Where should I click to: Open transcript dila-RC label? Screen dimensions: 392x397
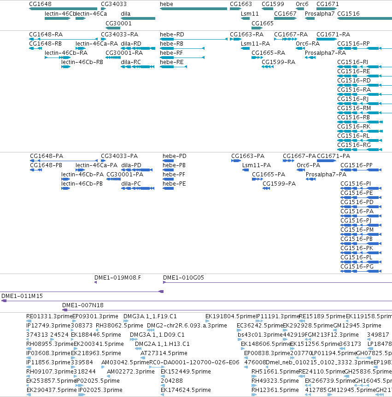(131, 62)
